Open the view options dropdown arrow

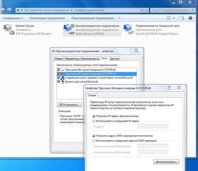(174, 18)
